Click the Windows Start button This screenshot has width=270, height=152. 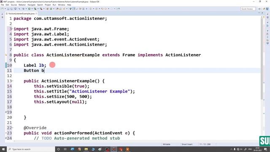point(3,149)
